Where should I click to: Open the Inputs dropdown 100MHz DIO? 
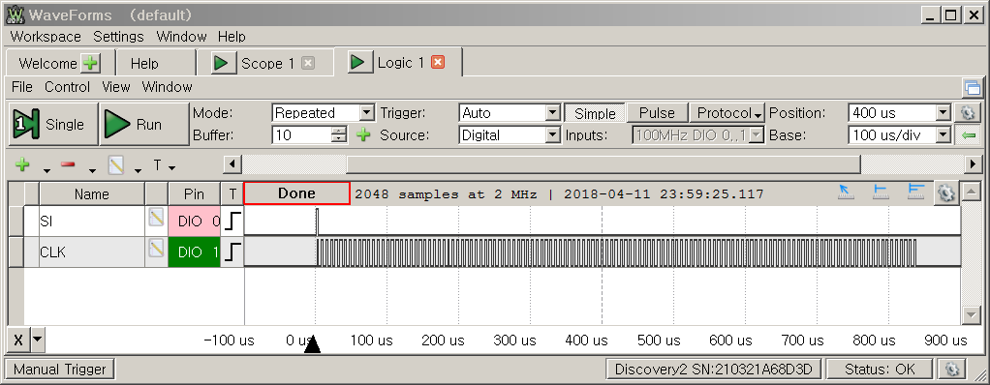coord(698,134)
